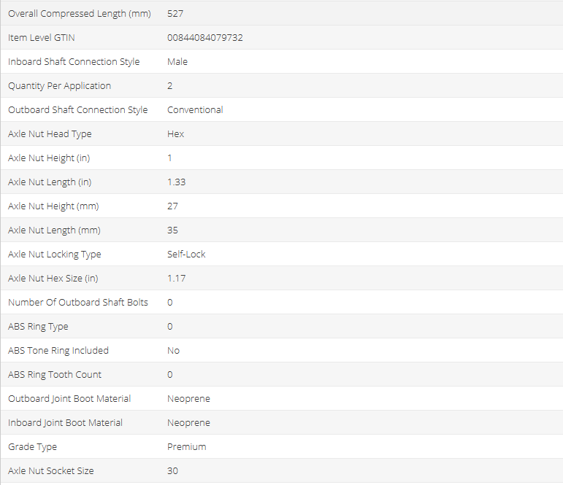The width and height of the screenshot is (563, 485).
Task: Click the Axle Nut Head Type label
Action: pyautogui.click(x=50, y=134)
